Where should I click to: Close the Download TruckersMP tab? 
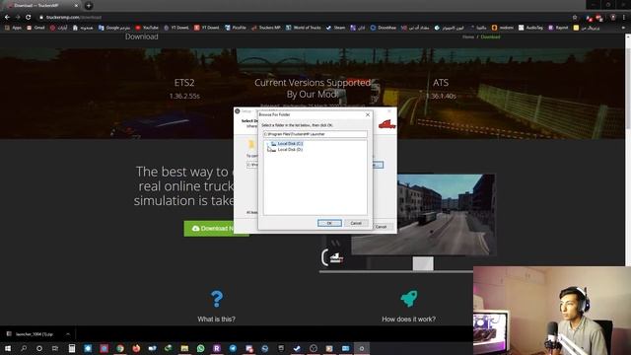pyautogui.click(x=76, y=6)
